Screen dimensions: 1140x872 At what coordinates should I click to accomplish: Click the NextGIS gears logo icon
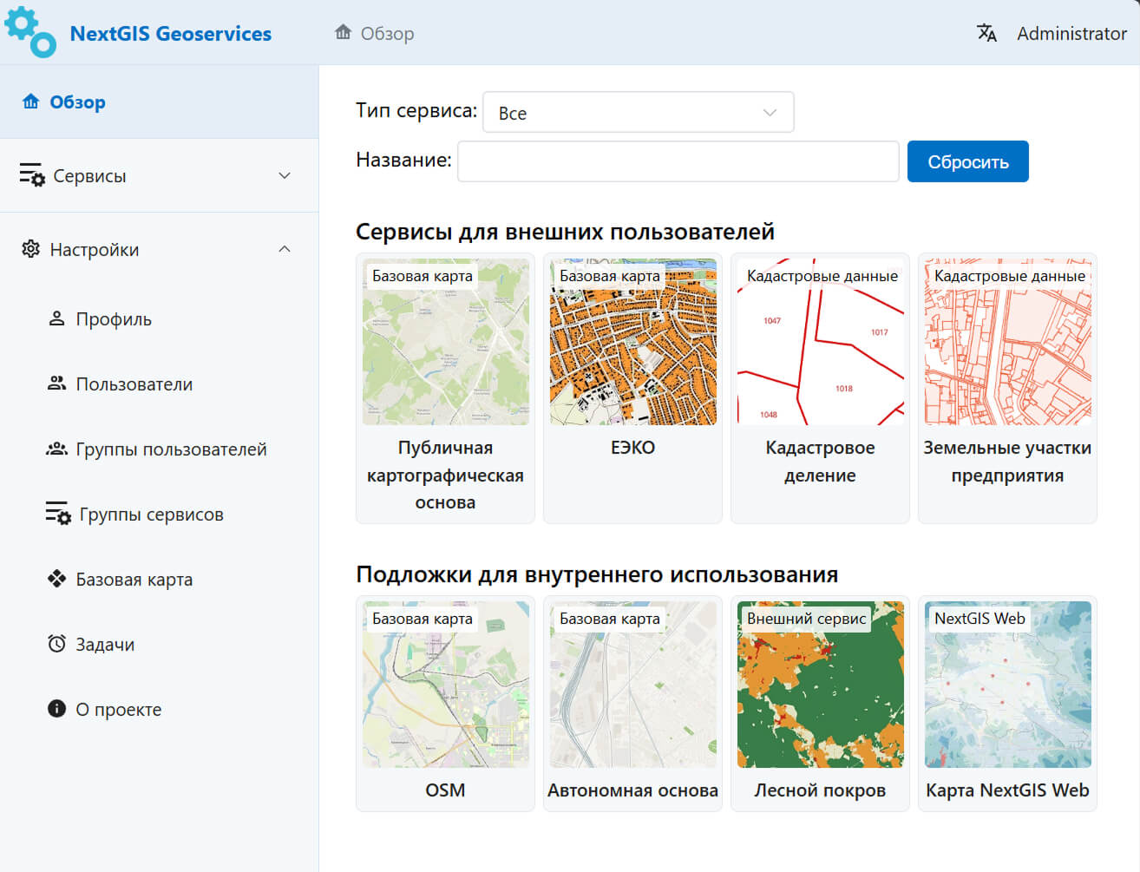tap(30, 32)
